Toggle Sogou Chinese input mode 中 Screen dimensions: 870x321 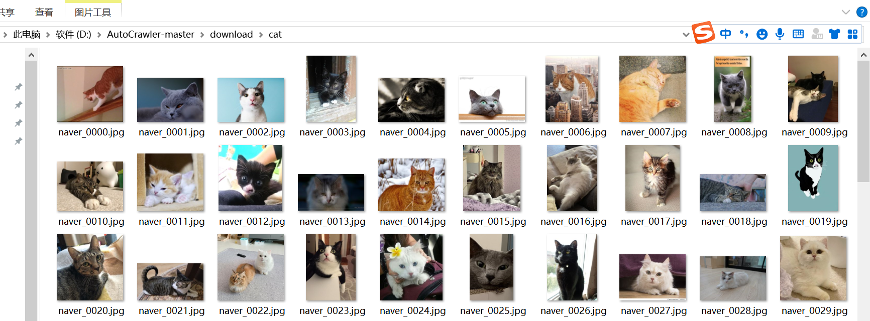point(725,34)
